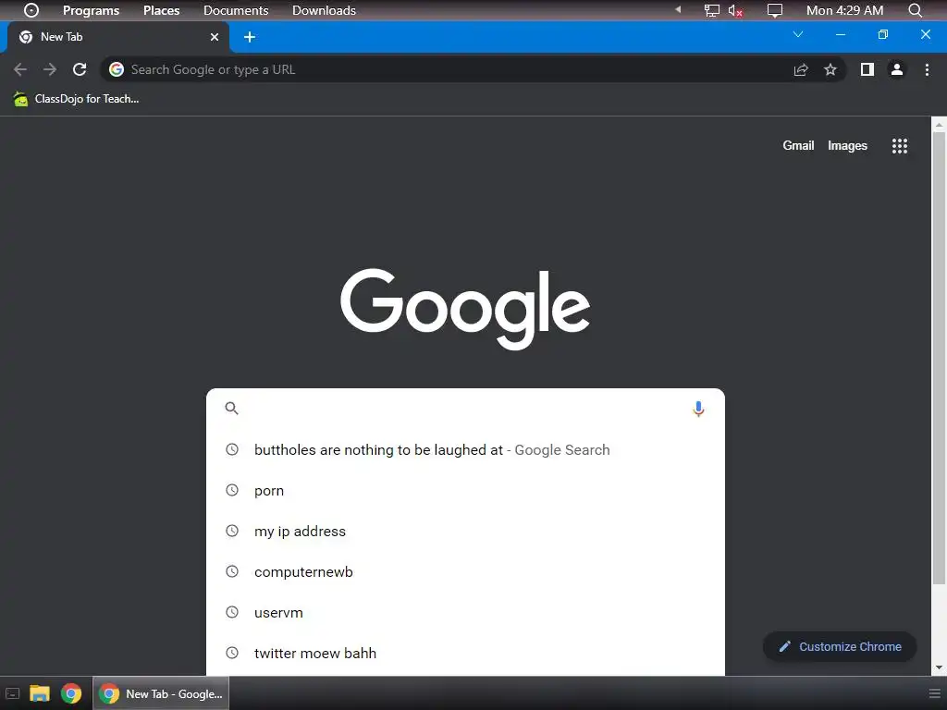Select suggestion 'uservm'
The height and width of the screenshot is (710, 947).
click(465, 612)
